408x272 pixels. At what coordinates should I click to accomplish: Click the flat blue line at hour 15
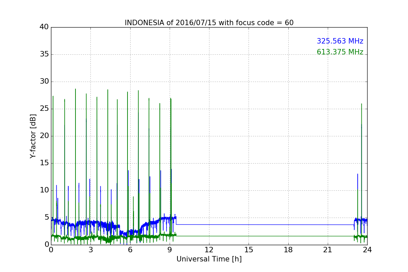point(249,224)
